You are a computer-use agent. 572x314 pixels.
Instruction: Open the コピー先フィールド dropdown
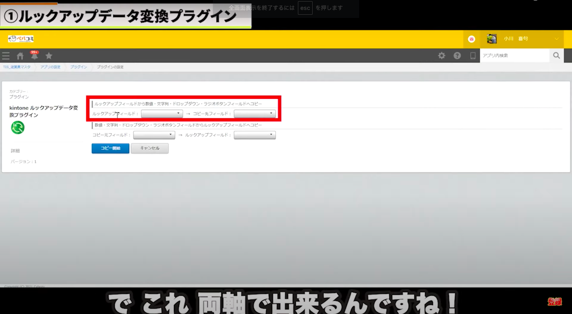click(255, 114)
